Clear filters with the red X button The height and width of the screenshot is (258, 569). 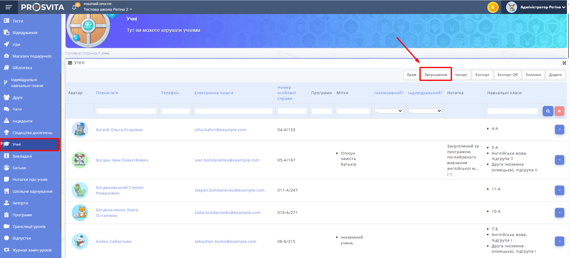559,111
